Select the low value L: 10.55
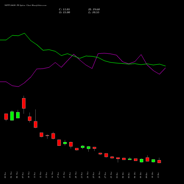Screen dimensions: 184x184 click(94, 13)
